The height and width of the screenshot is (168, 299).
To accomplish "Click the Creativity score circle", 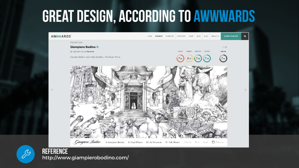I will click(x=198, y=58).
